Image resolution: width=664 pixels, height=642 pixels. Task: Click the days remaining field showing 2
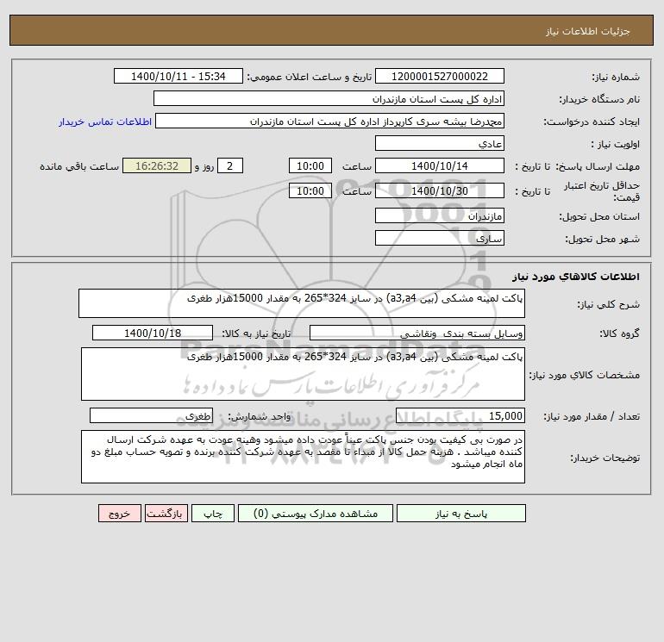(230, 166)
